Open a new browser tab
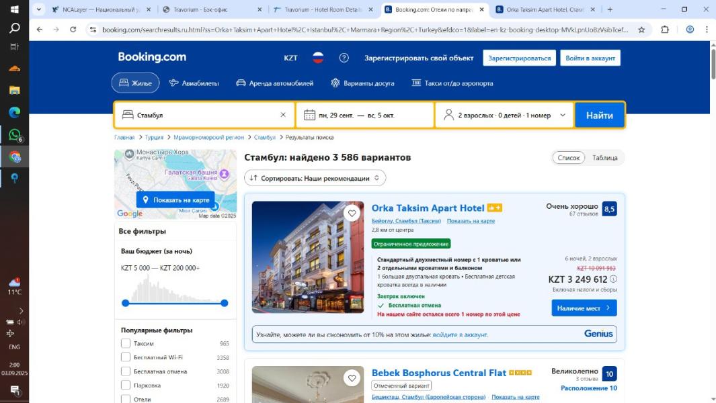Image resolution: width=716 pixels, height=403 pixels. point(610,9)
